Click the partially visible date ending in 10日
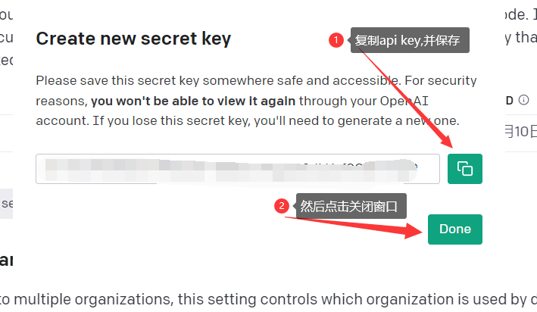The image size is (537, 312). 520,132
